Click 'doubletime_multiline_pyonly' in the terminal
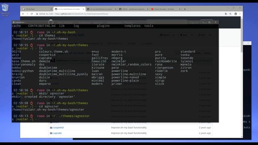The height and width of the screenshot is (145, 258). pos(63,74)
